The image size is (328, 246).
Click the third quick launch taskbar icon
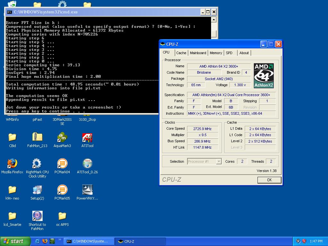[52, 241]
